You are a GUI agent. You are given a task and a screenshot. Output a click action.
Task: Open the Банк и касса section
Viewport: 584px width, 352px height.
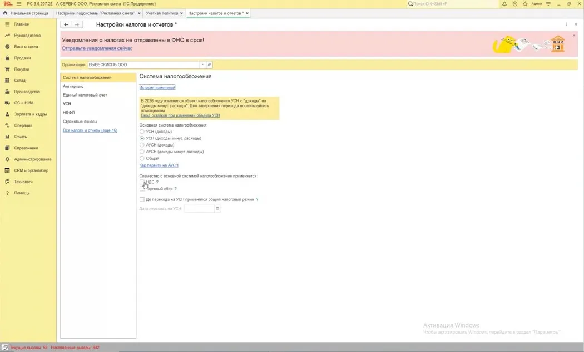coord(26,47)
